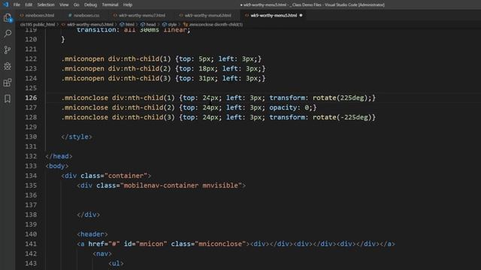Open the Edit menu
Viewport: 481px width, 270px height.
click(x=29, y=4)
